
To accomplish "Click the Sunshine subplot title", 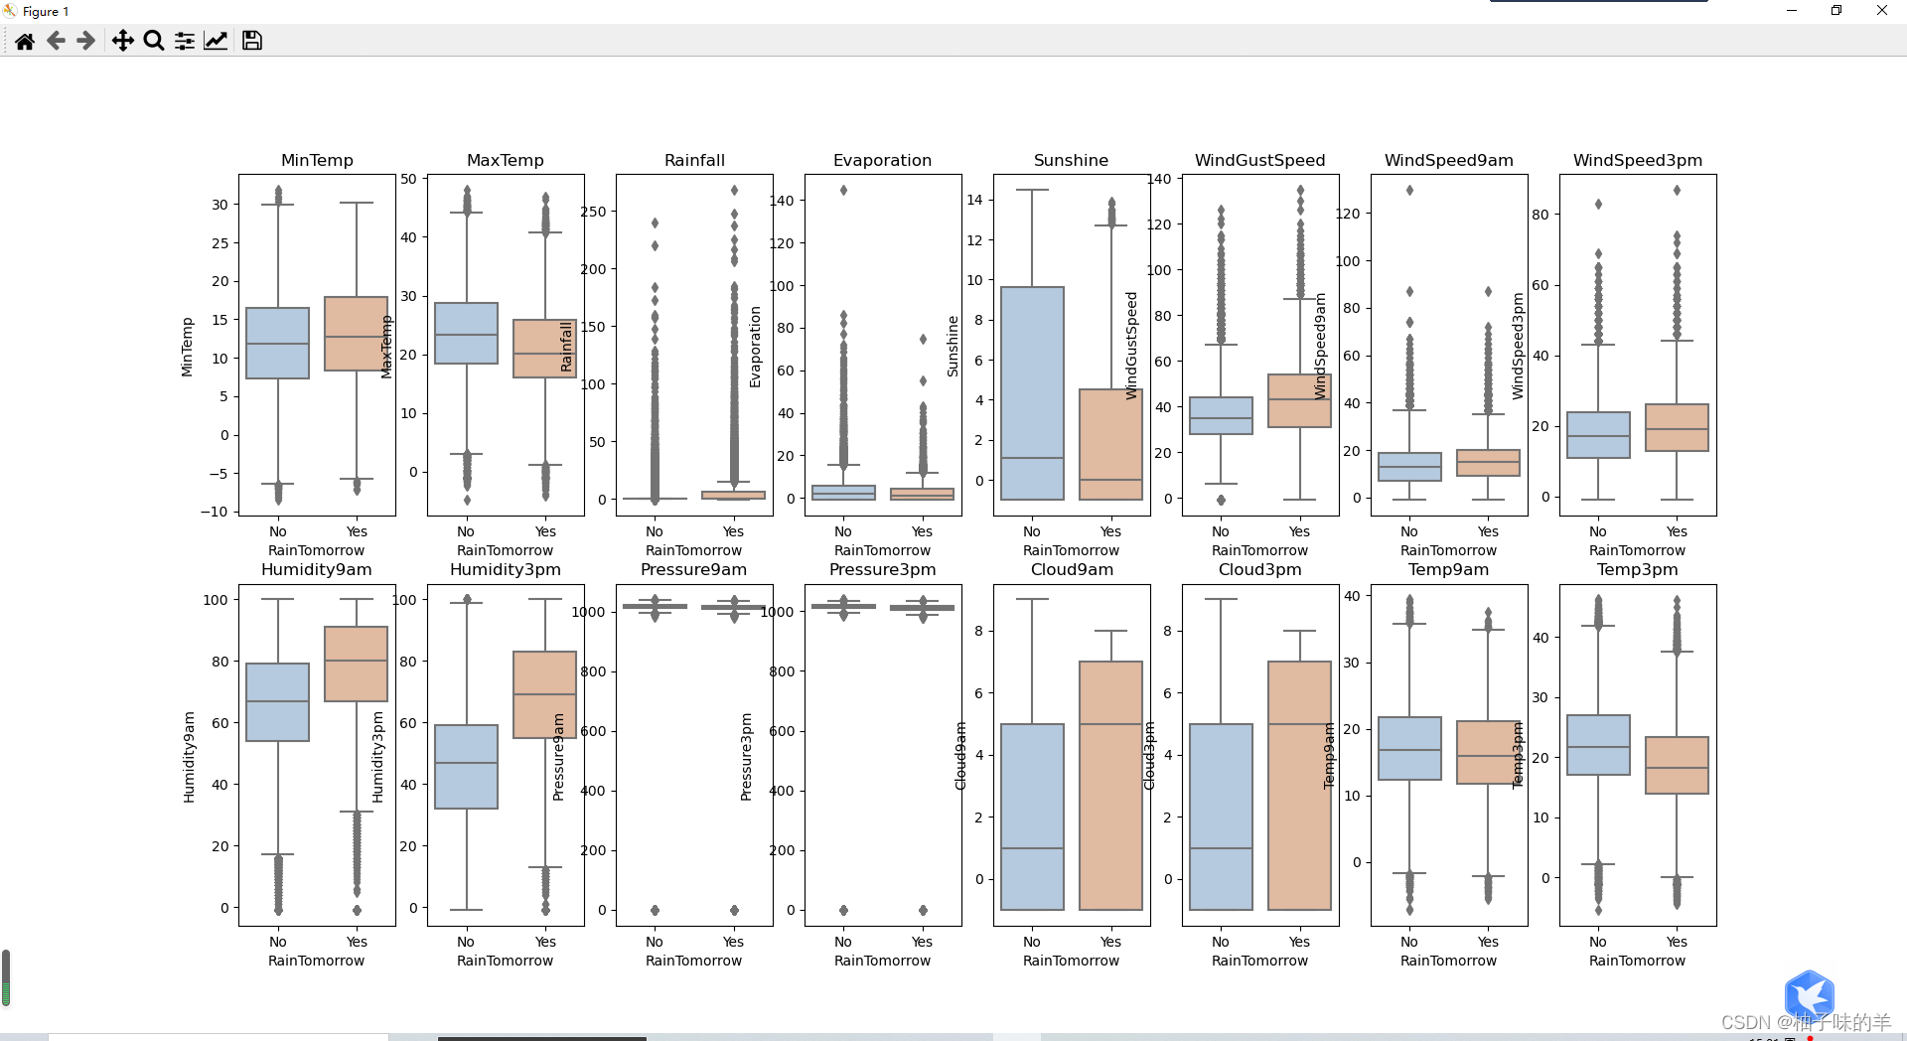I will [1072, 160].
